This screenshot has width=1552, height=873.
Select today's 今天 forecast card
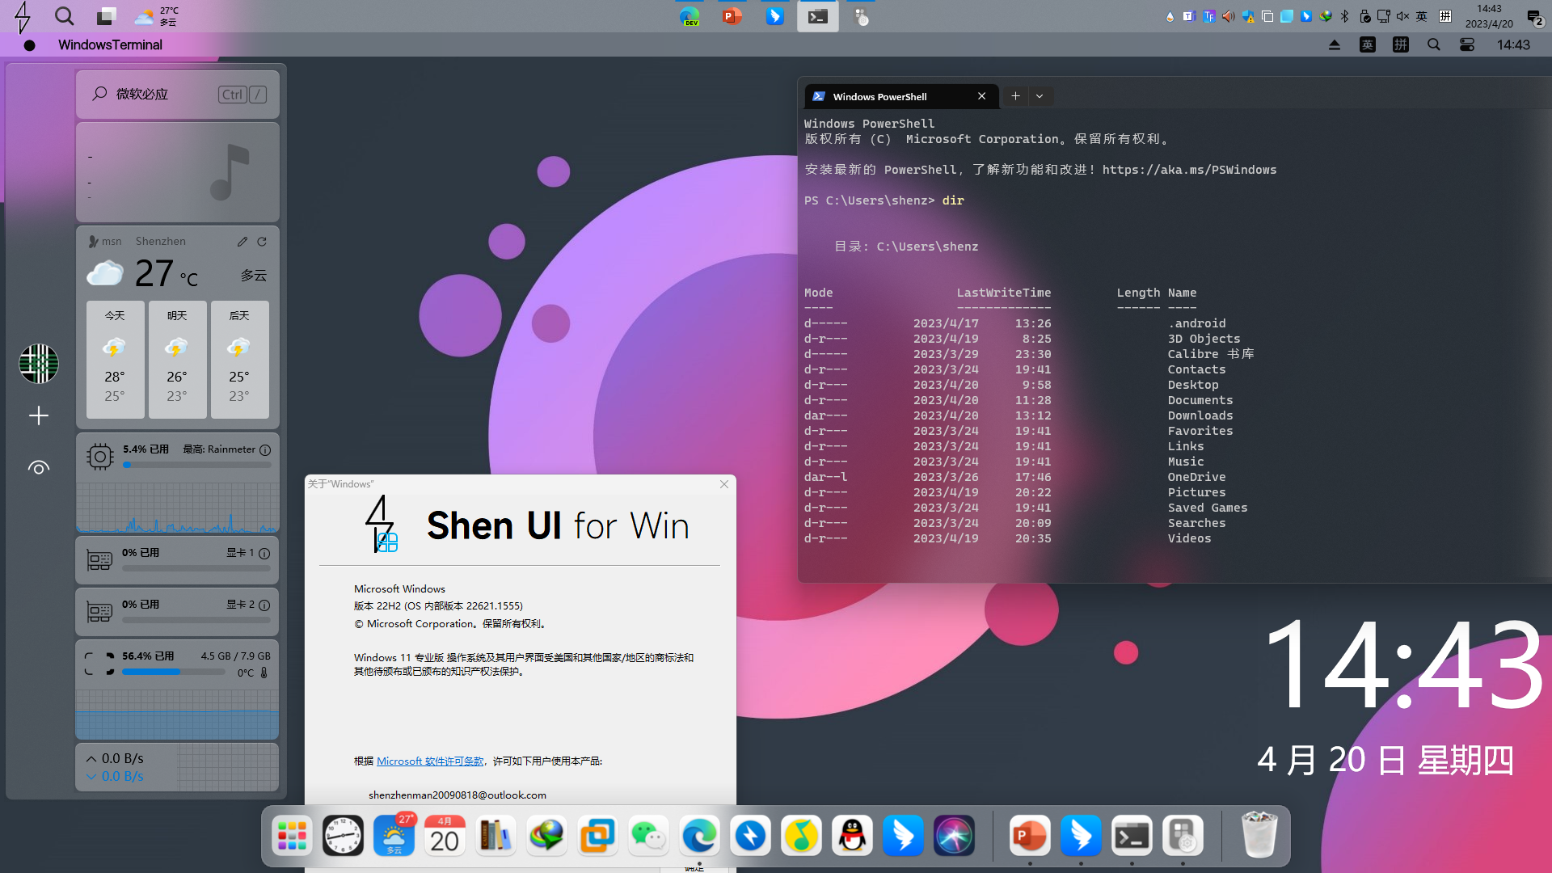116,359
